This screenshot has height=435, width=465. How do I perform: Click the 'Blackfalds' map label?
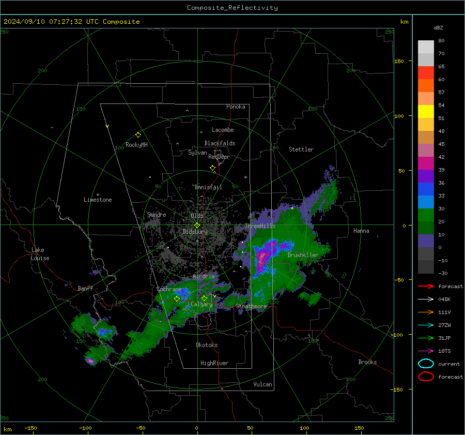(220, 143)
